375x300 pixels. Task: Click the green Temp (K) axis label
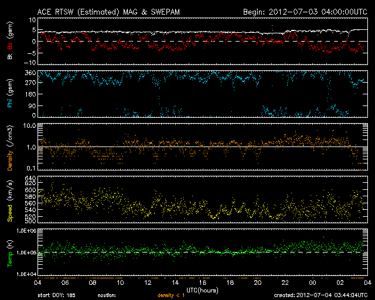pyautogui.click(x=9, y=252)
